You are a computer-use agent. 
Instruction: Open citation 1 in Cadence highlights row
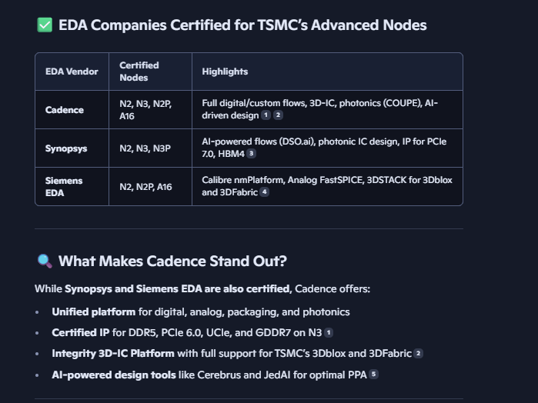pyautogui.click(x=266, y=115)
